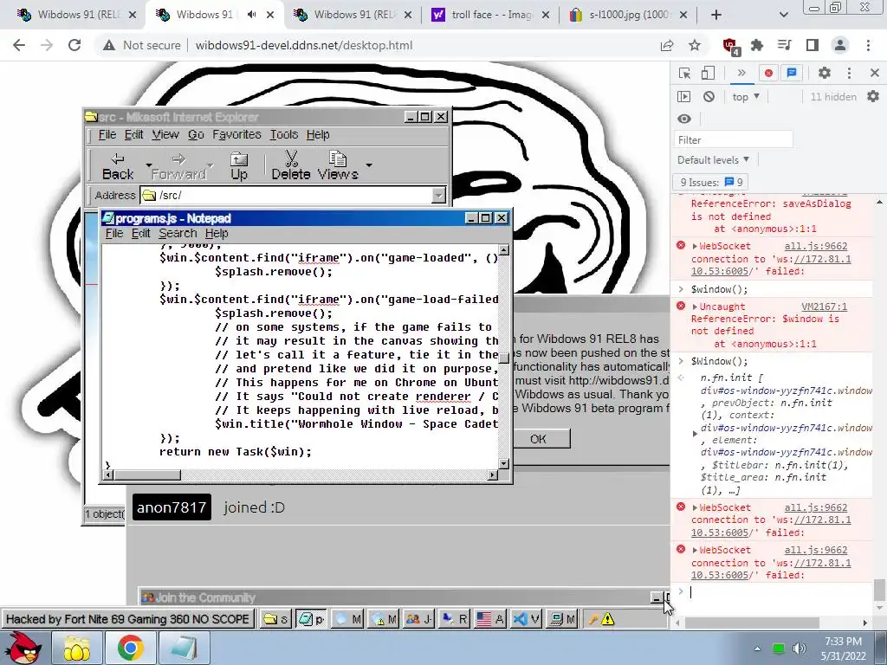Open the Chrome media controls icon
887x665 pixels.
pyautogui.click(x=785, y=45)
